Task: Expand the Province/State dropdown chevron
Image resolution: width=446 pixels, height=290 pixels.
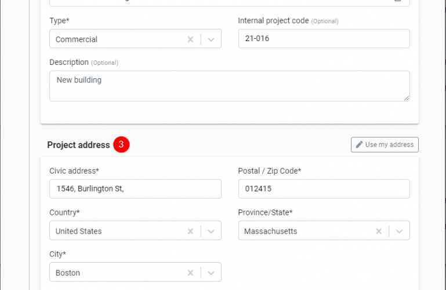Action: tap(399, 232)
